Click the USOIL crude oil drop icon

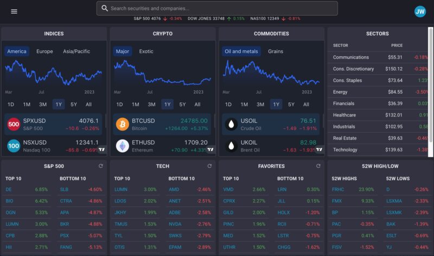click(231, 124)
